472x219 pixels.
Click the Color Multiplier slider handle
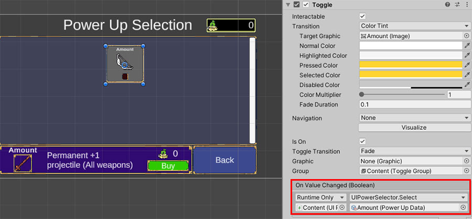pos(361,95)
